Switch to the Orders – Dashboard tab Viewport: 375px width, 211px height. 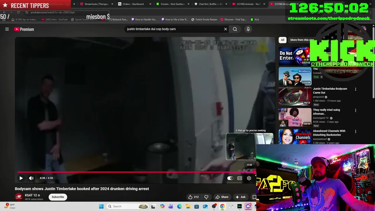coord(133,4)
